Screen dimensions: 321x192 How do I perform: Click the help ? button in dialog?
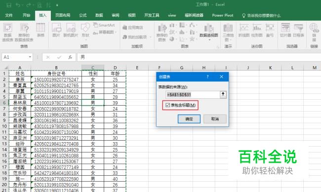(207, 77)
